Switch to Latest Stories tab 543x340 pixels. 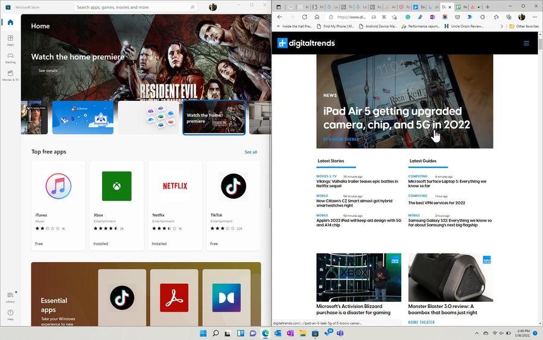[331, 161]
